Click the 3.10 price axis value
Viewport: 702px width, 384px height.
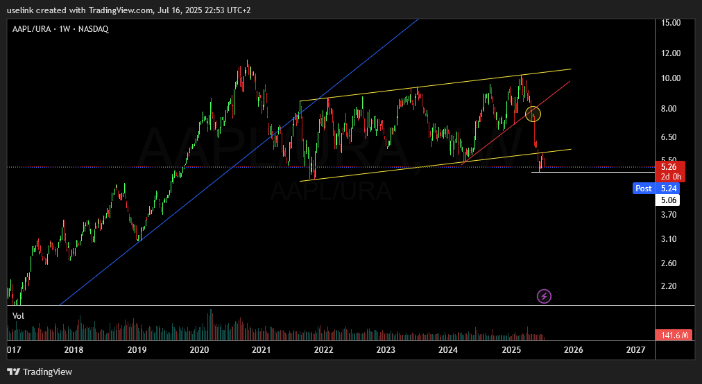[x=669, y=239]
